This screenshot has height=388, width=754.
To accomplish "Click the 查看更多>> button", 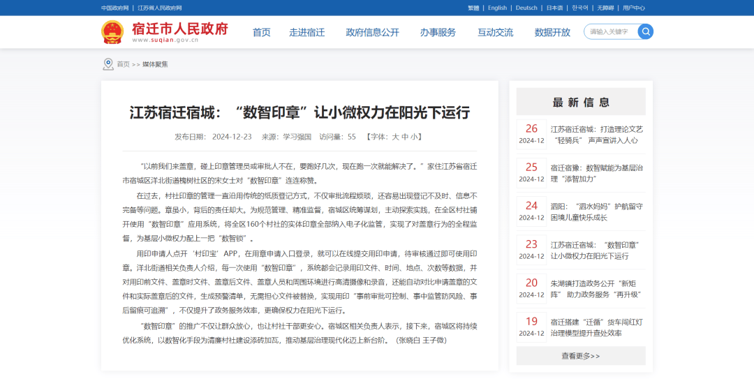I will [580, 356].
